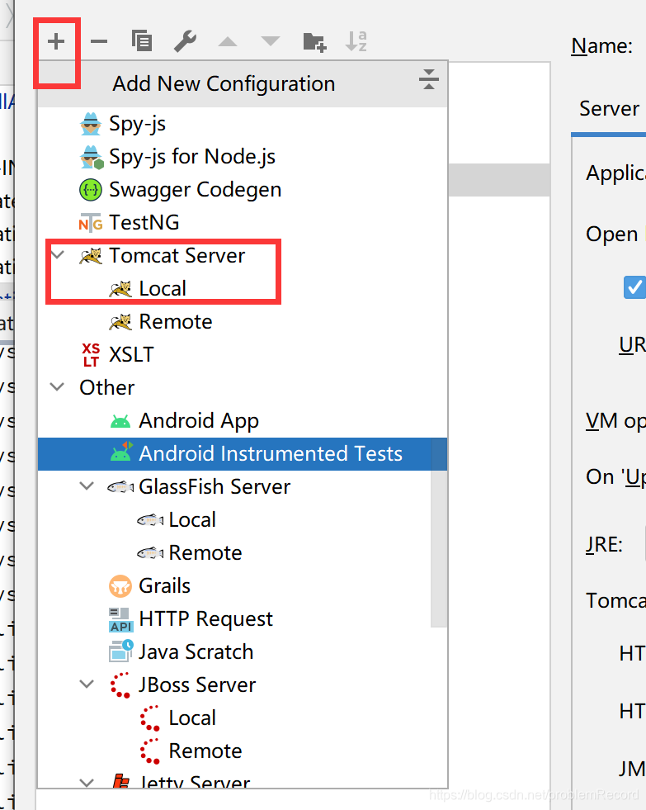This screenshot has width=646, height=810.
Task: Select Android Instrumented Tests
Action: tap(243, 454)
